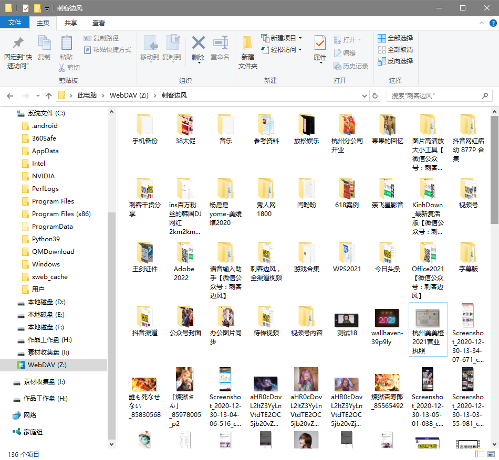
Task: Open the 38大促 folder
Action: 185,130
